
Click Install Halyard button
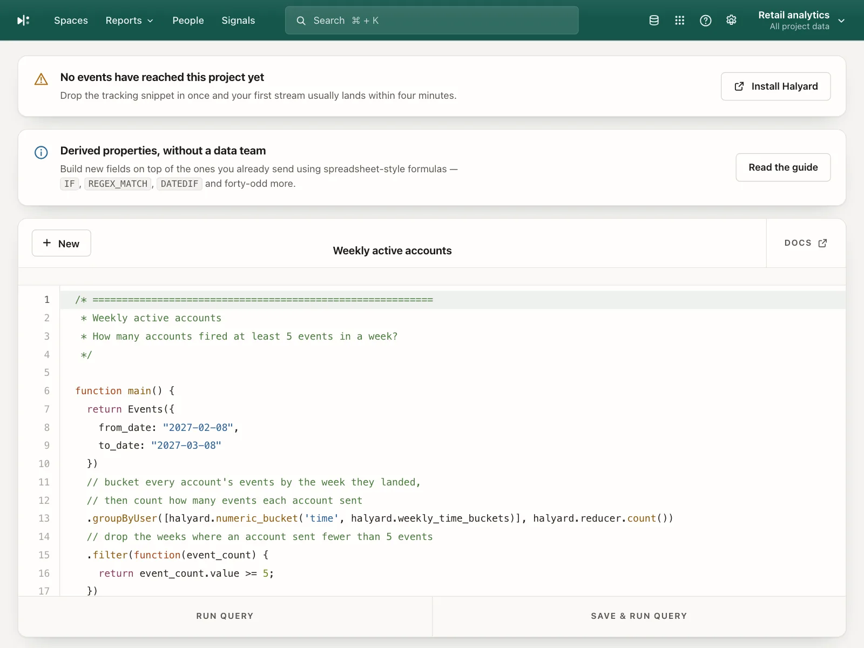click(775, 86)
